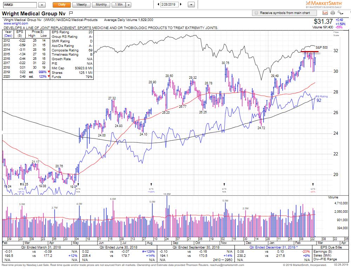Click the 30.75 price high label
Viewport: 351px width, 274px height.
coord(225,63)
